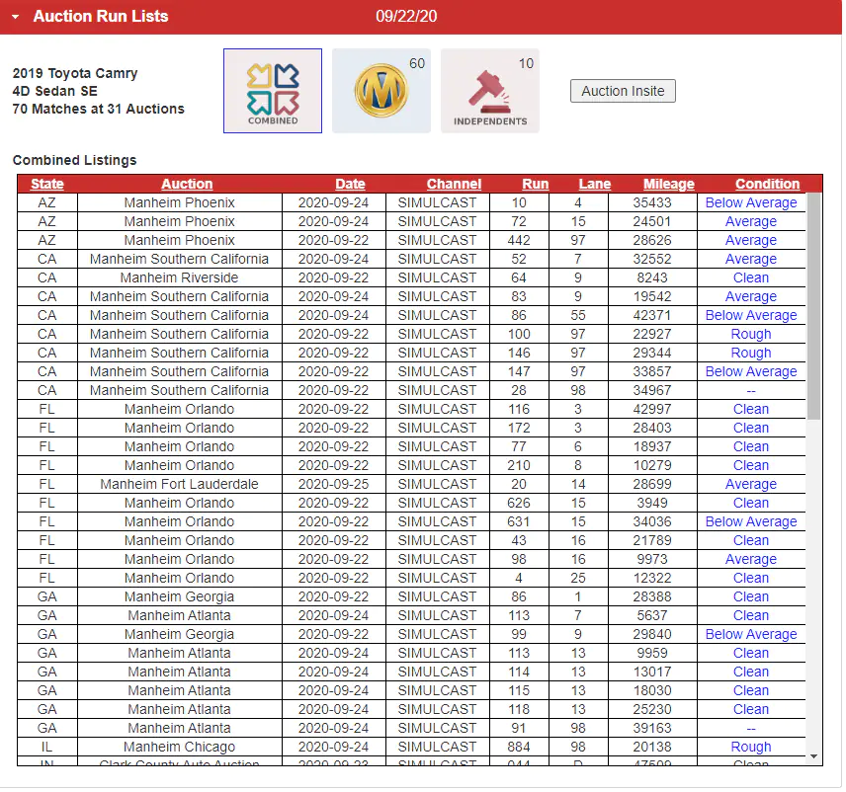Viewport: 846px width, 792px height.
Task: Open Clean condition for mileage 18030
Action: coord(753,692)
